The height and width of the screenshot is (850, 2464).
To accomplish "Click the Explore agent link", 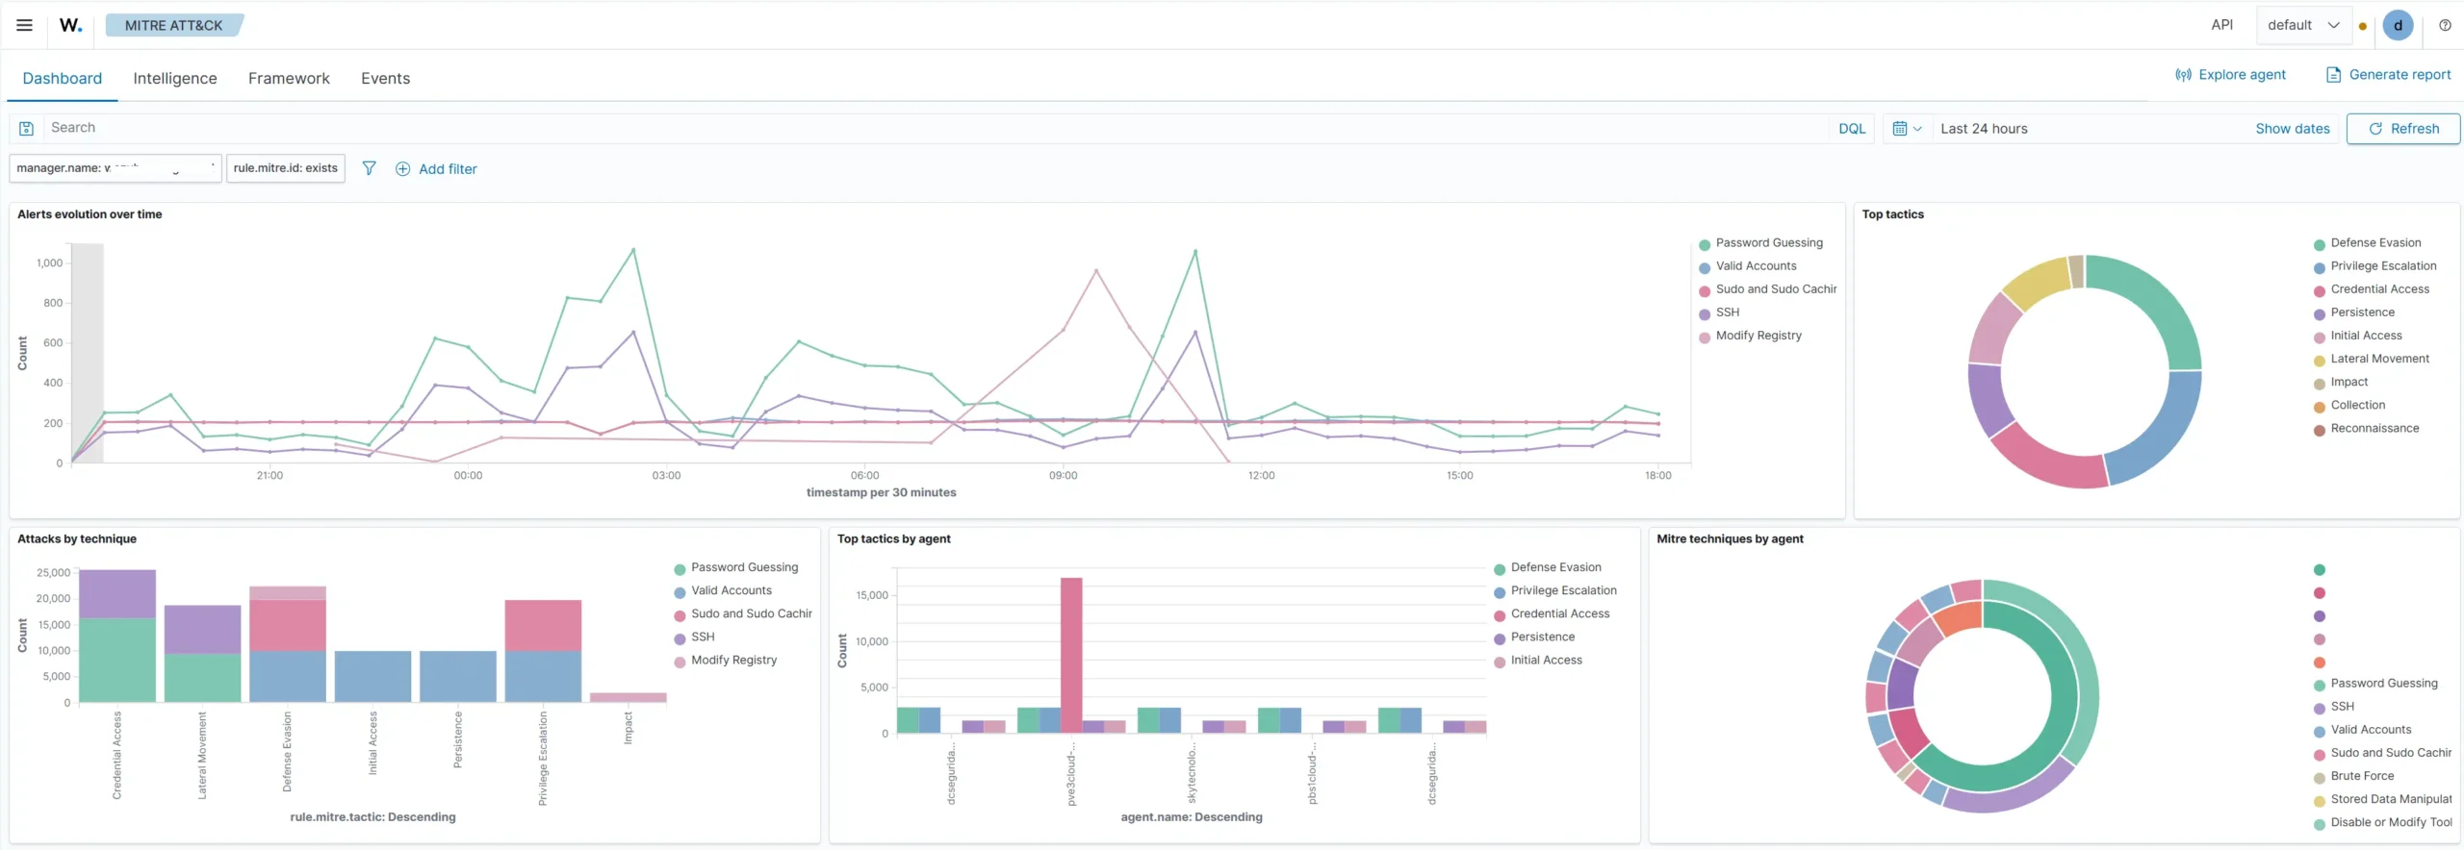I will 2230,74.
